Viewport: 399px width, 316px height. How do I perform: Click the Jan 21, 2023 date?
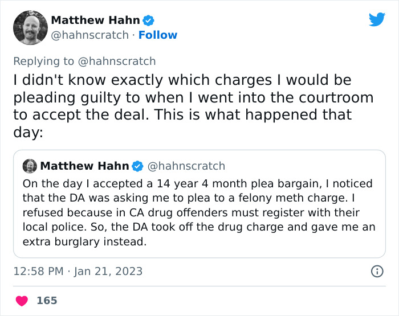pos(107,271)
